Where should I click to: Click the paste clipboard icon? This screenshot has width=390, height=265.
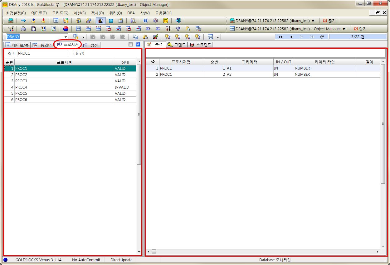[x=145, y=37]
